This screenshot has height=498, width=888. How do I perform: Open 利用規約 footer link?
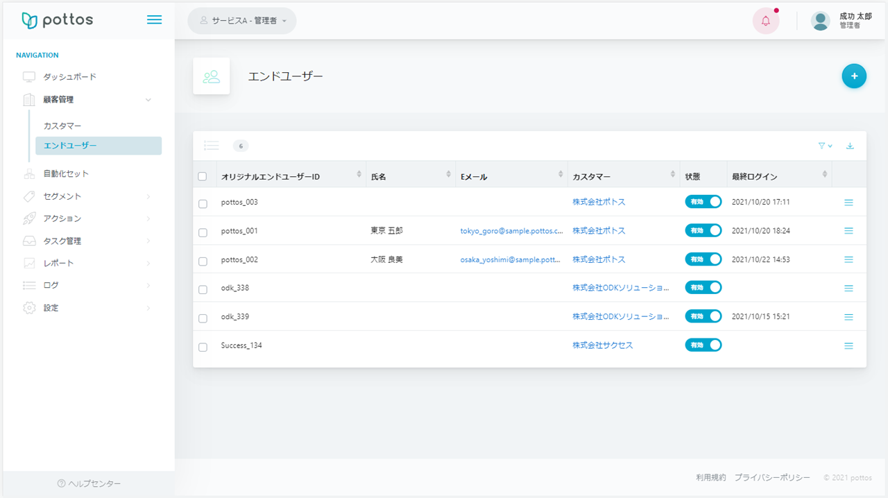click(x=711, y=478)
